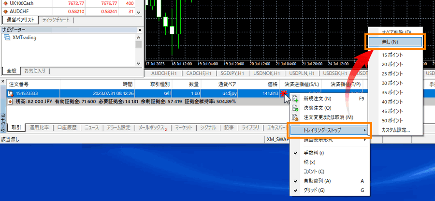Click the sell order icon beside 154523333
This screenshot has width=435, height=201.
point(10,93)
